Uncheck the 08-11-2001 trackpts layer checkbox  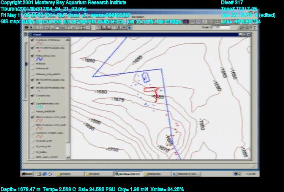pyautogui.click(x=32, y=48)
